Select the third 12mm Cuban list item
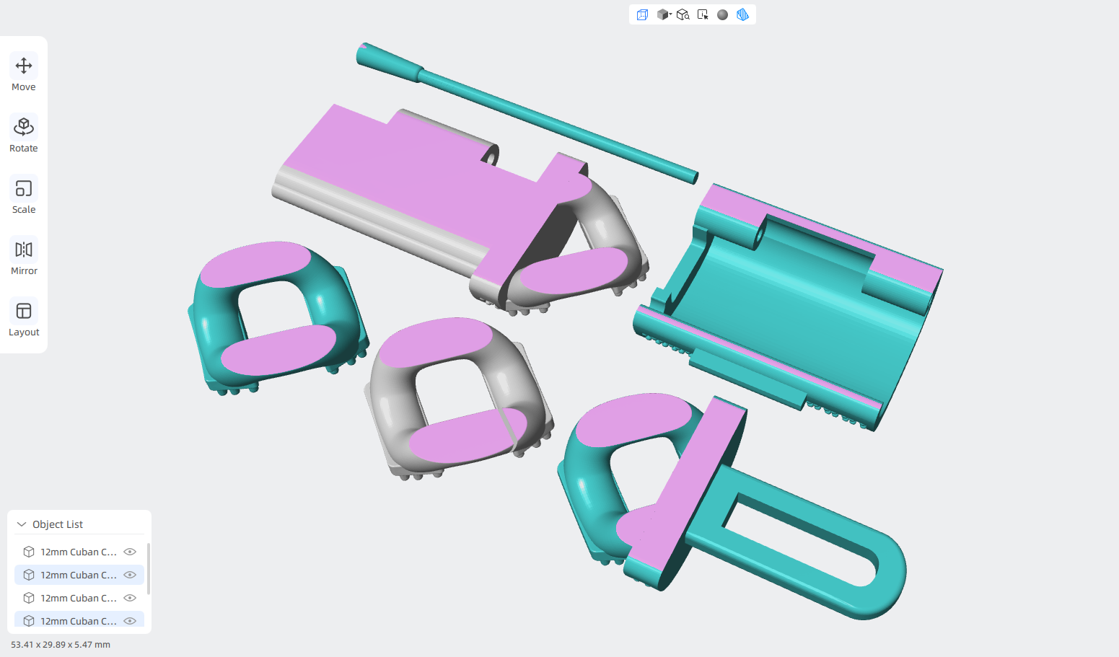This screenshot has height=657, width=1119. pos(79,598)
